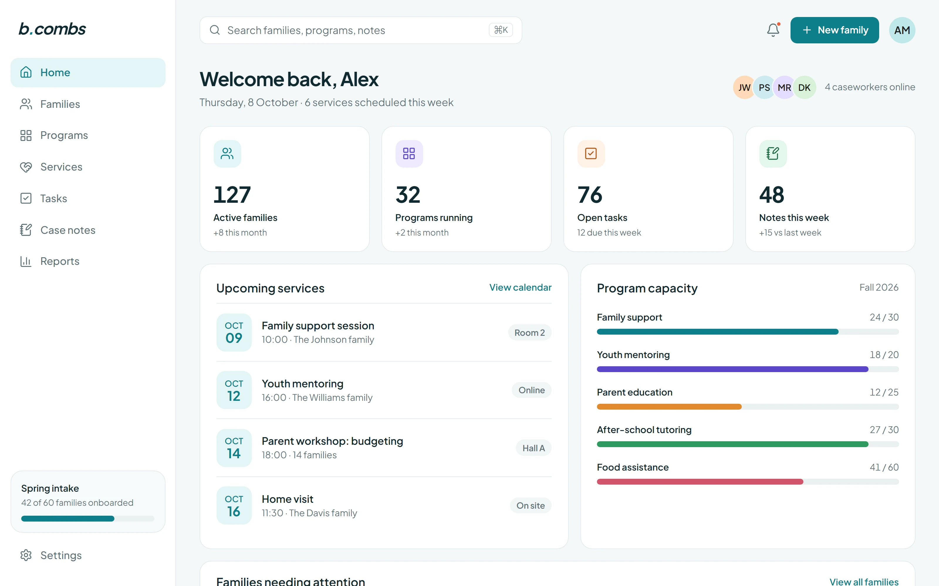Click the Notes this week icon
The image size is (939, 586).
[773, 154]
